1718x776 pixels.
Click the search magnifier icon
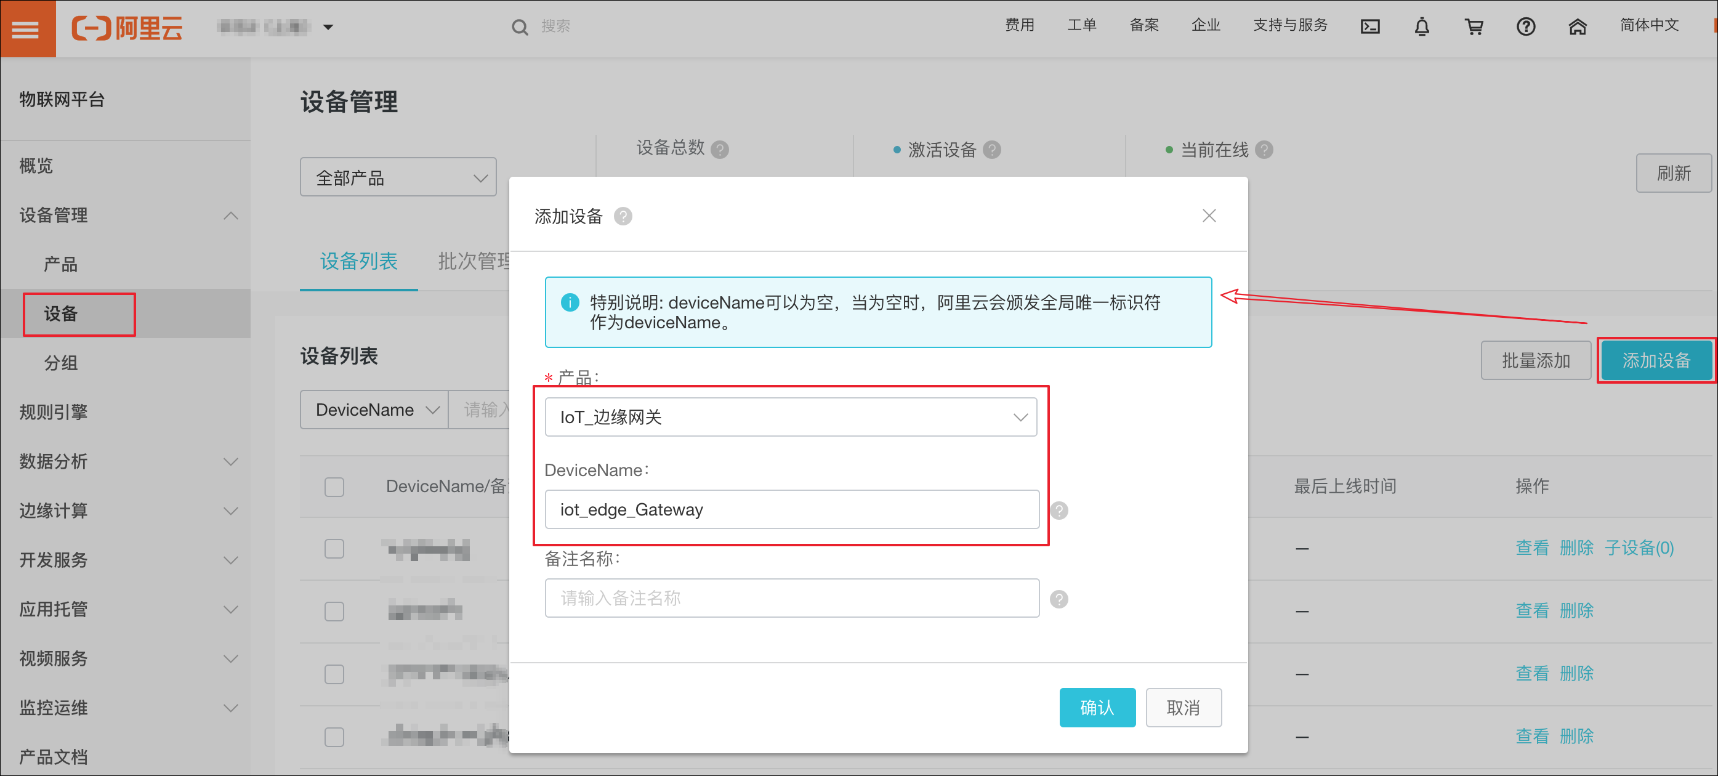coord(520,27)
